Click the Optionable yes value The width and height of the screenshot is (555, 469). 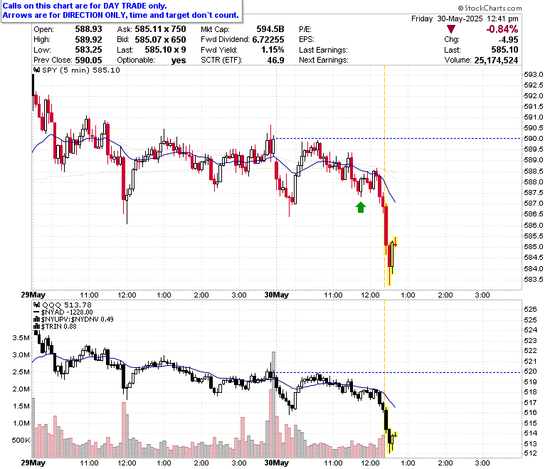click(179, 60)
